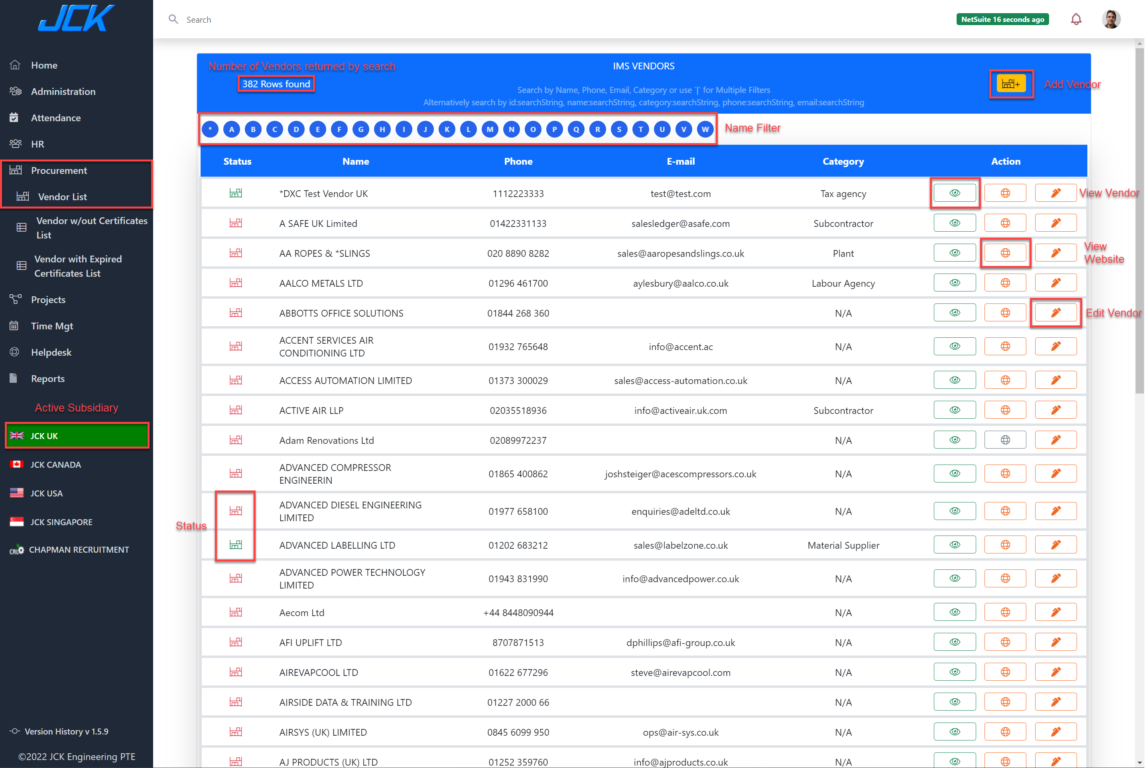Click the globe icon for A SAFE UK Limited
1146x768 pixels.
(x=1004, y=223)
